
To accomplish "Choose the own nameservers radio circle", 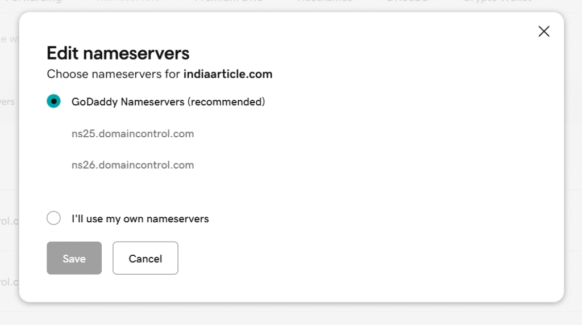I will [53, 218].
